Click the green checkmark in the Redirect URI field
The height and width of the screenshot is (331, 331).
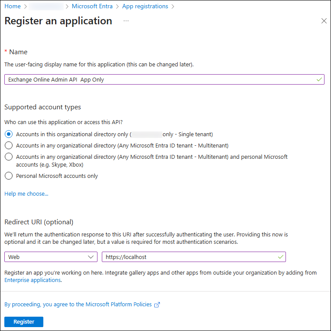pyautogui.click(x=281, y=257)
